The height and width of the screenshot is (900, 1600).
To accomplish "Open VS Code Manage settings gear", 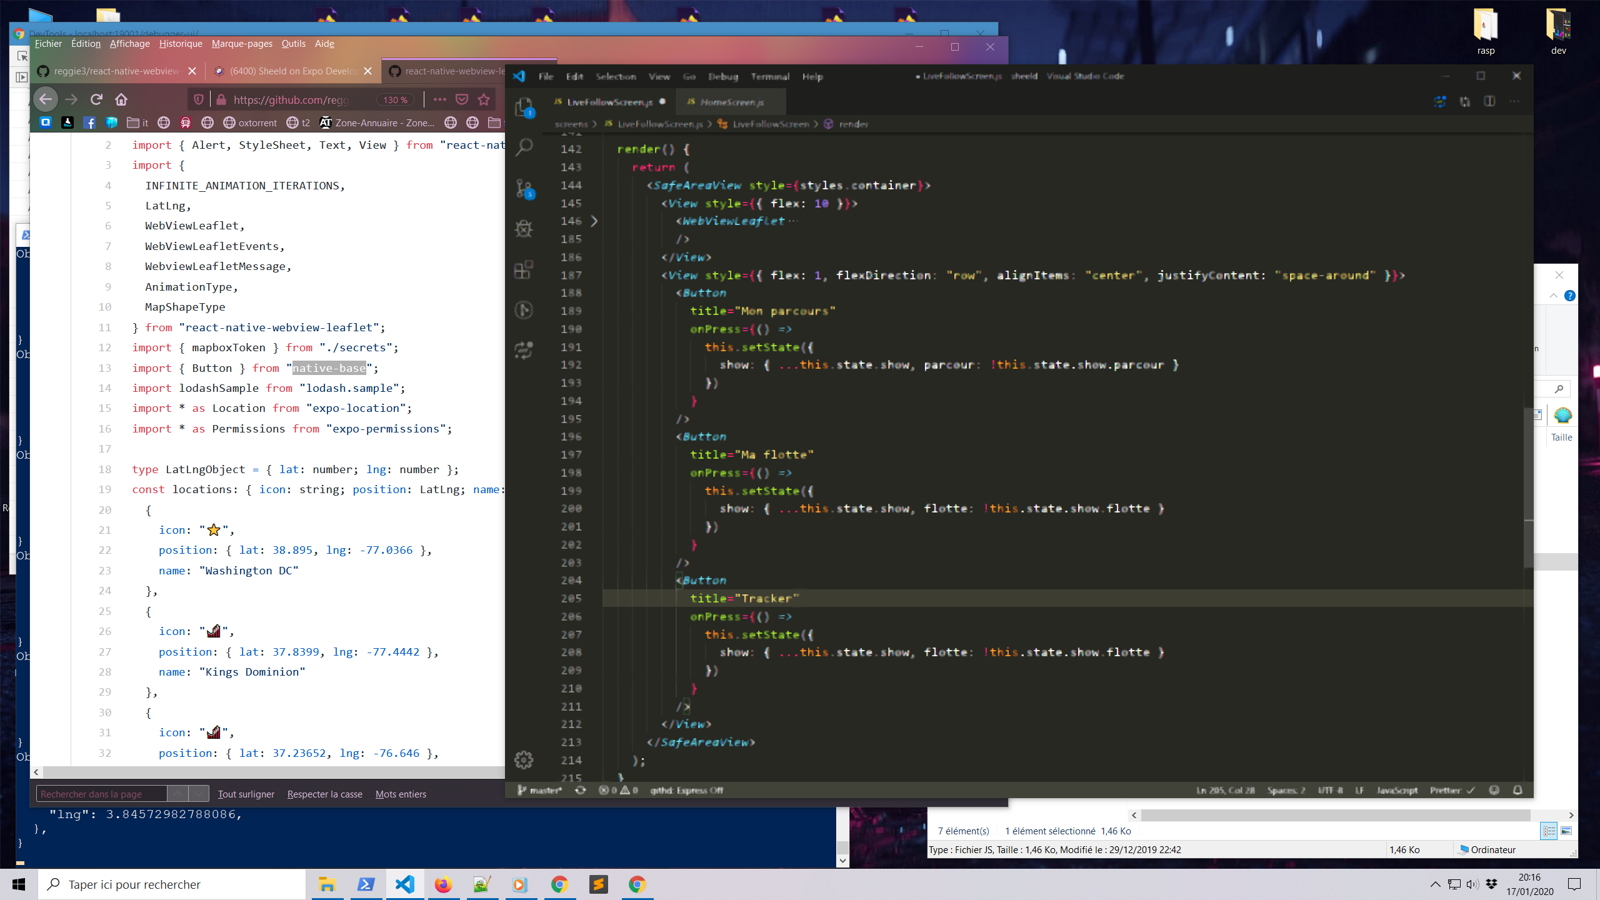I will [524, 760].
